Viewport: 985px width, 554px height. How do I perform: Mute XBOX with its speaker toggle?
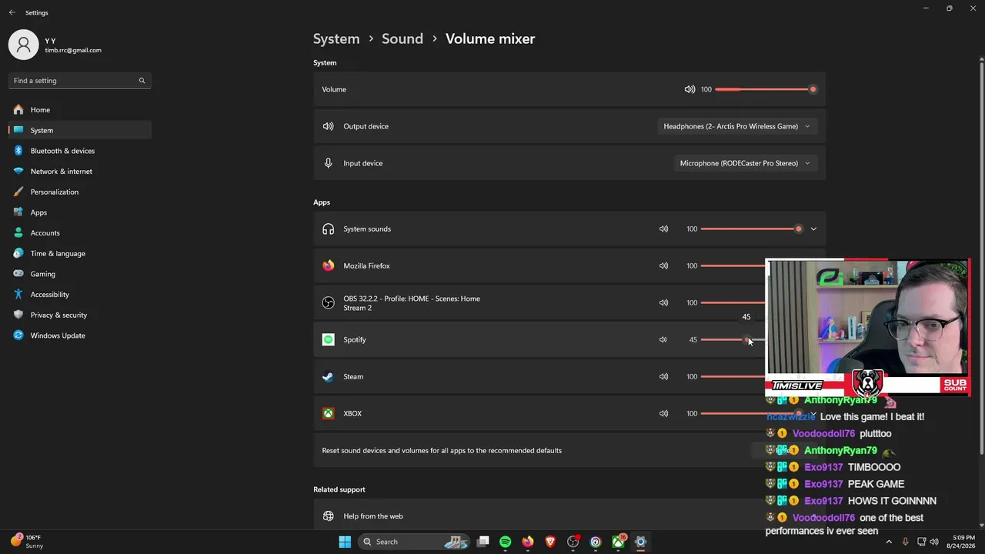(663, 413)
